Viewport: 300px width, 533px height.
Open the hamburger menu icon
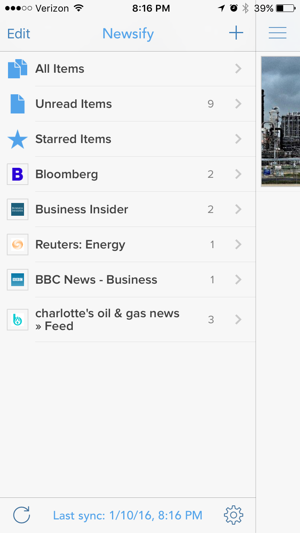click(277, 33)
